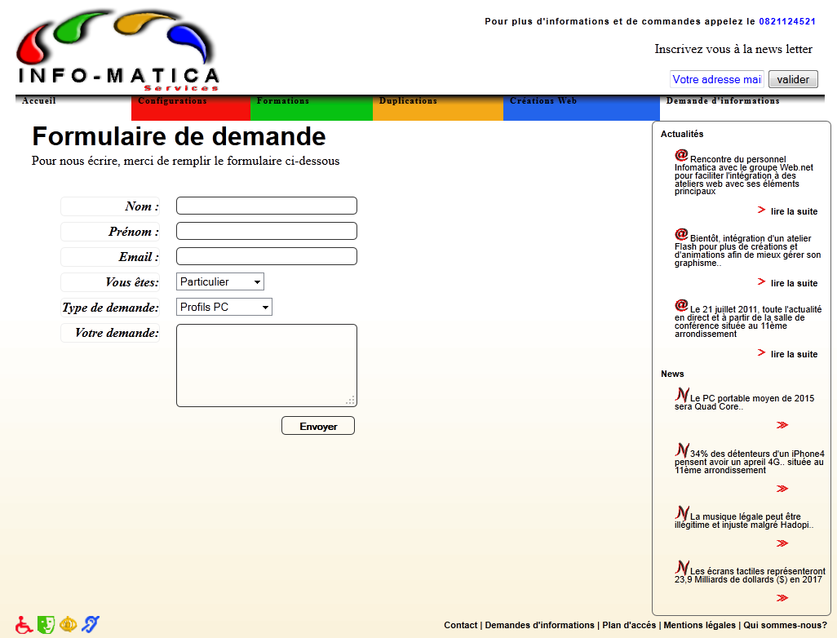Click the N icon beside 'La musique légale'
The image size is (837, 638).
682,513
